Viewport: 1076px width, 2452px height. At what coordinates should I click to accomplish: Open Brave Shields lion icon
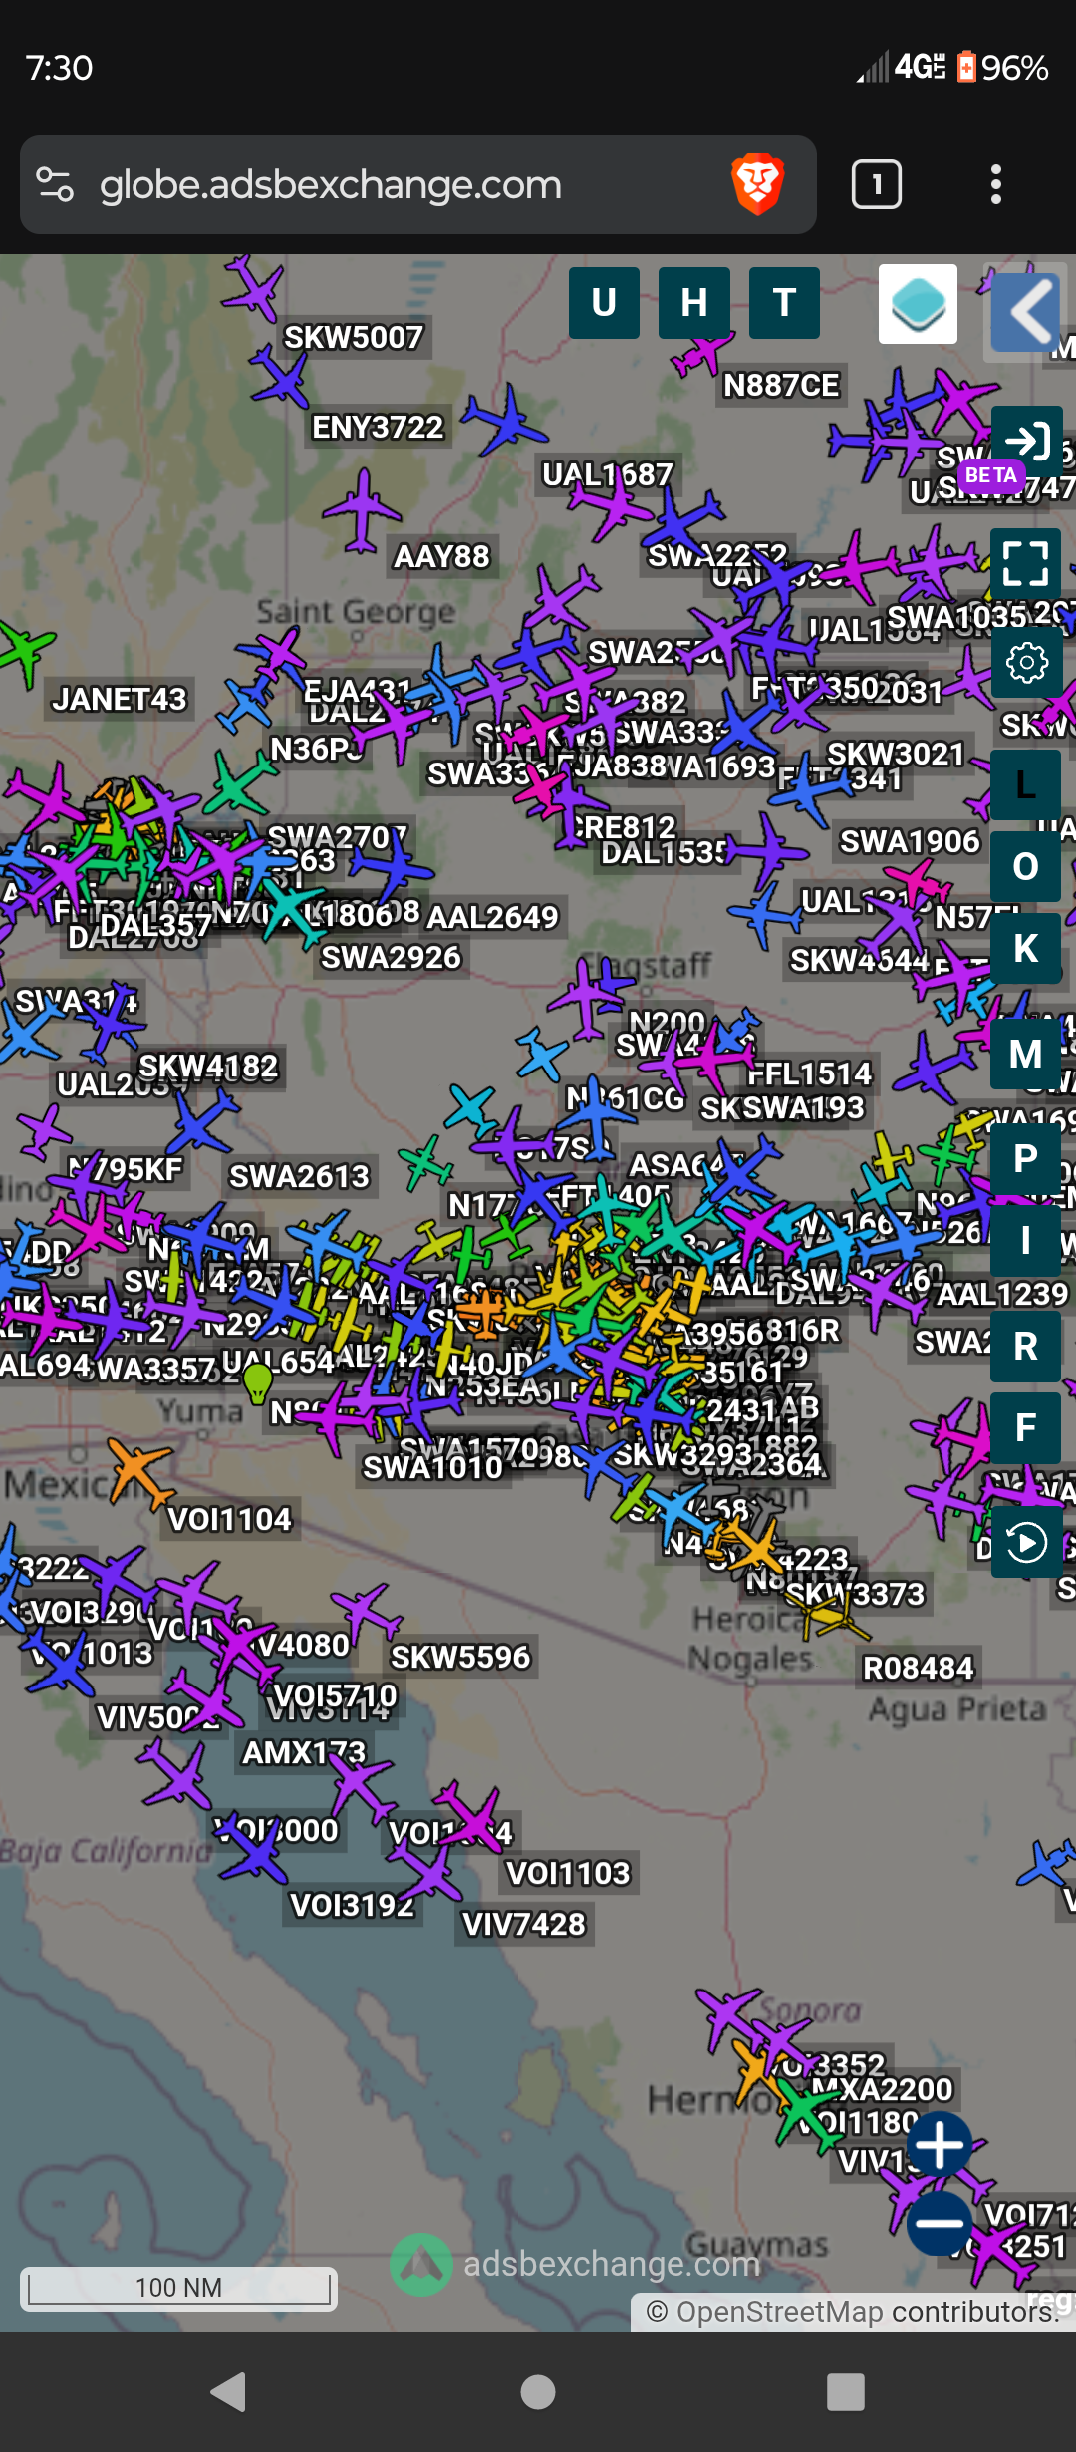(757, 184)
